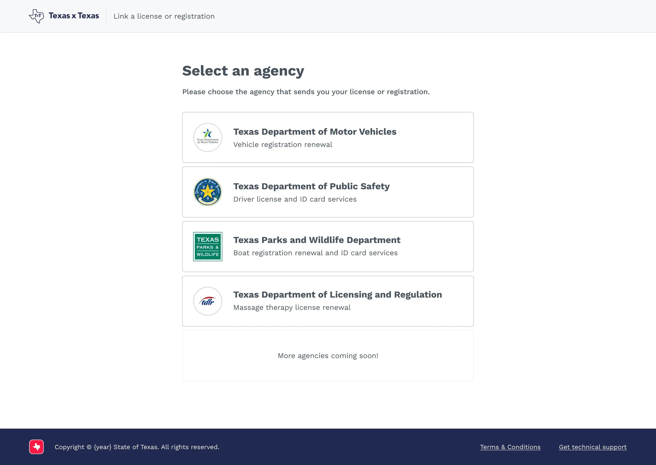Click the Select an agency heading
This screenshot has height=465, width=656.
click(243, 71)
